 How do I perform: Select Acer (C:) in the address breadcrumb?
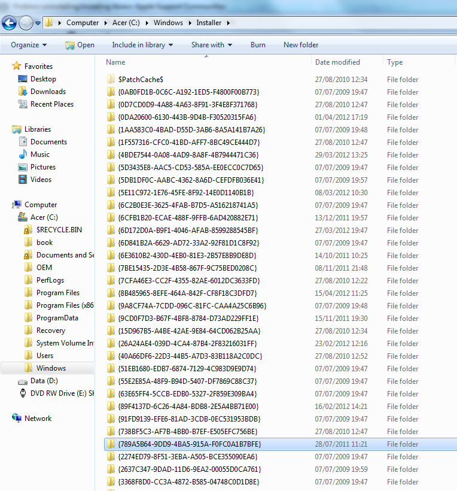(x=126, y=23)
